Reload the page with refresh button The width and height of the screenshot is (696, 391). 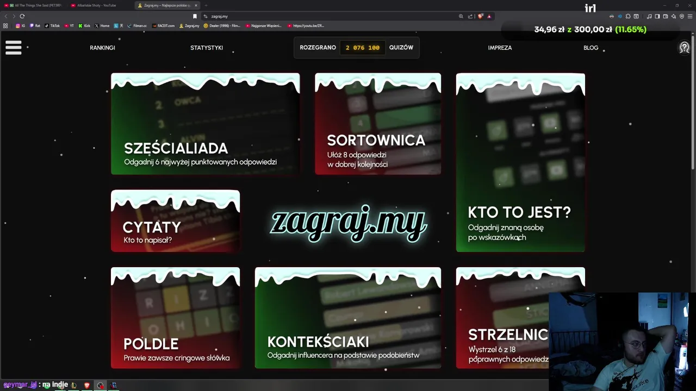(x=22, y=16)
